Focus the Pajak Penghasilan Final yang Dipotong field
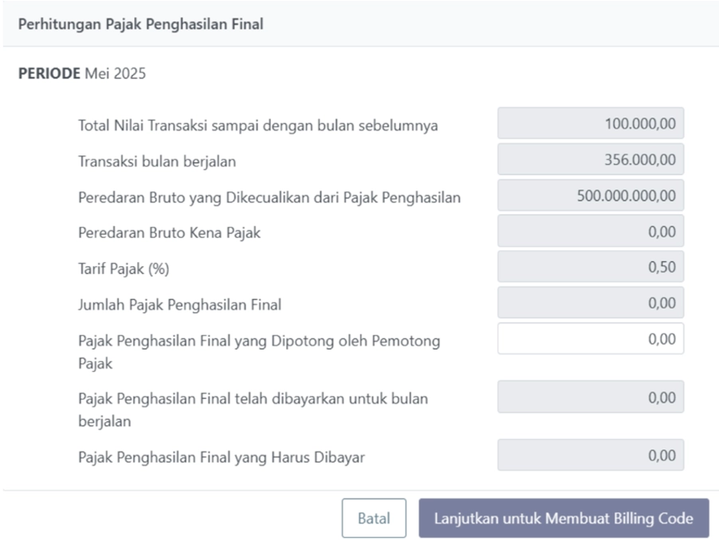The image size is (719, 540). click(591, 338)
